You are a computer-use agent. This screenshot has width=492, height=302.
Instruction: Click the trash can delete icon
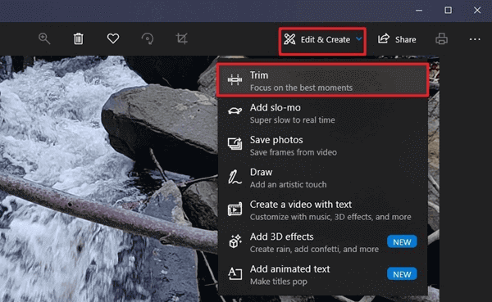(x=79, y=39)
